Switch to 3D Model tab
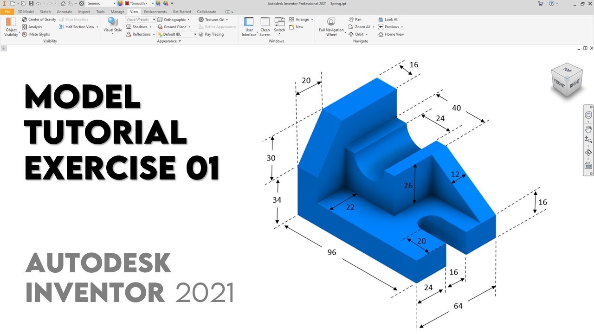This screenshot has width=594, height=334. pyautogui.click(x=26, y=12)
